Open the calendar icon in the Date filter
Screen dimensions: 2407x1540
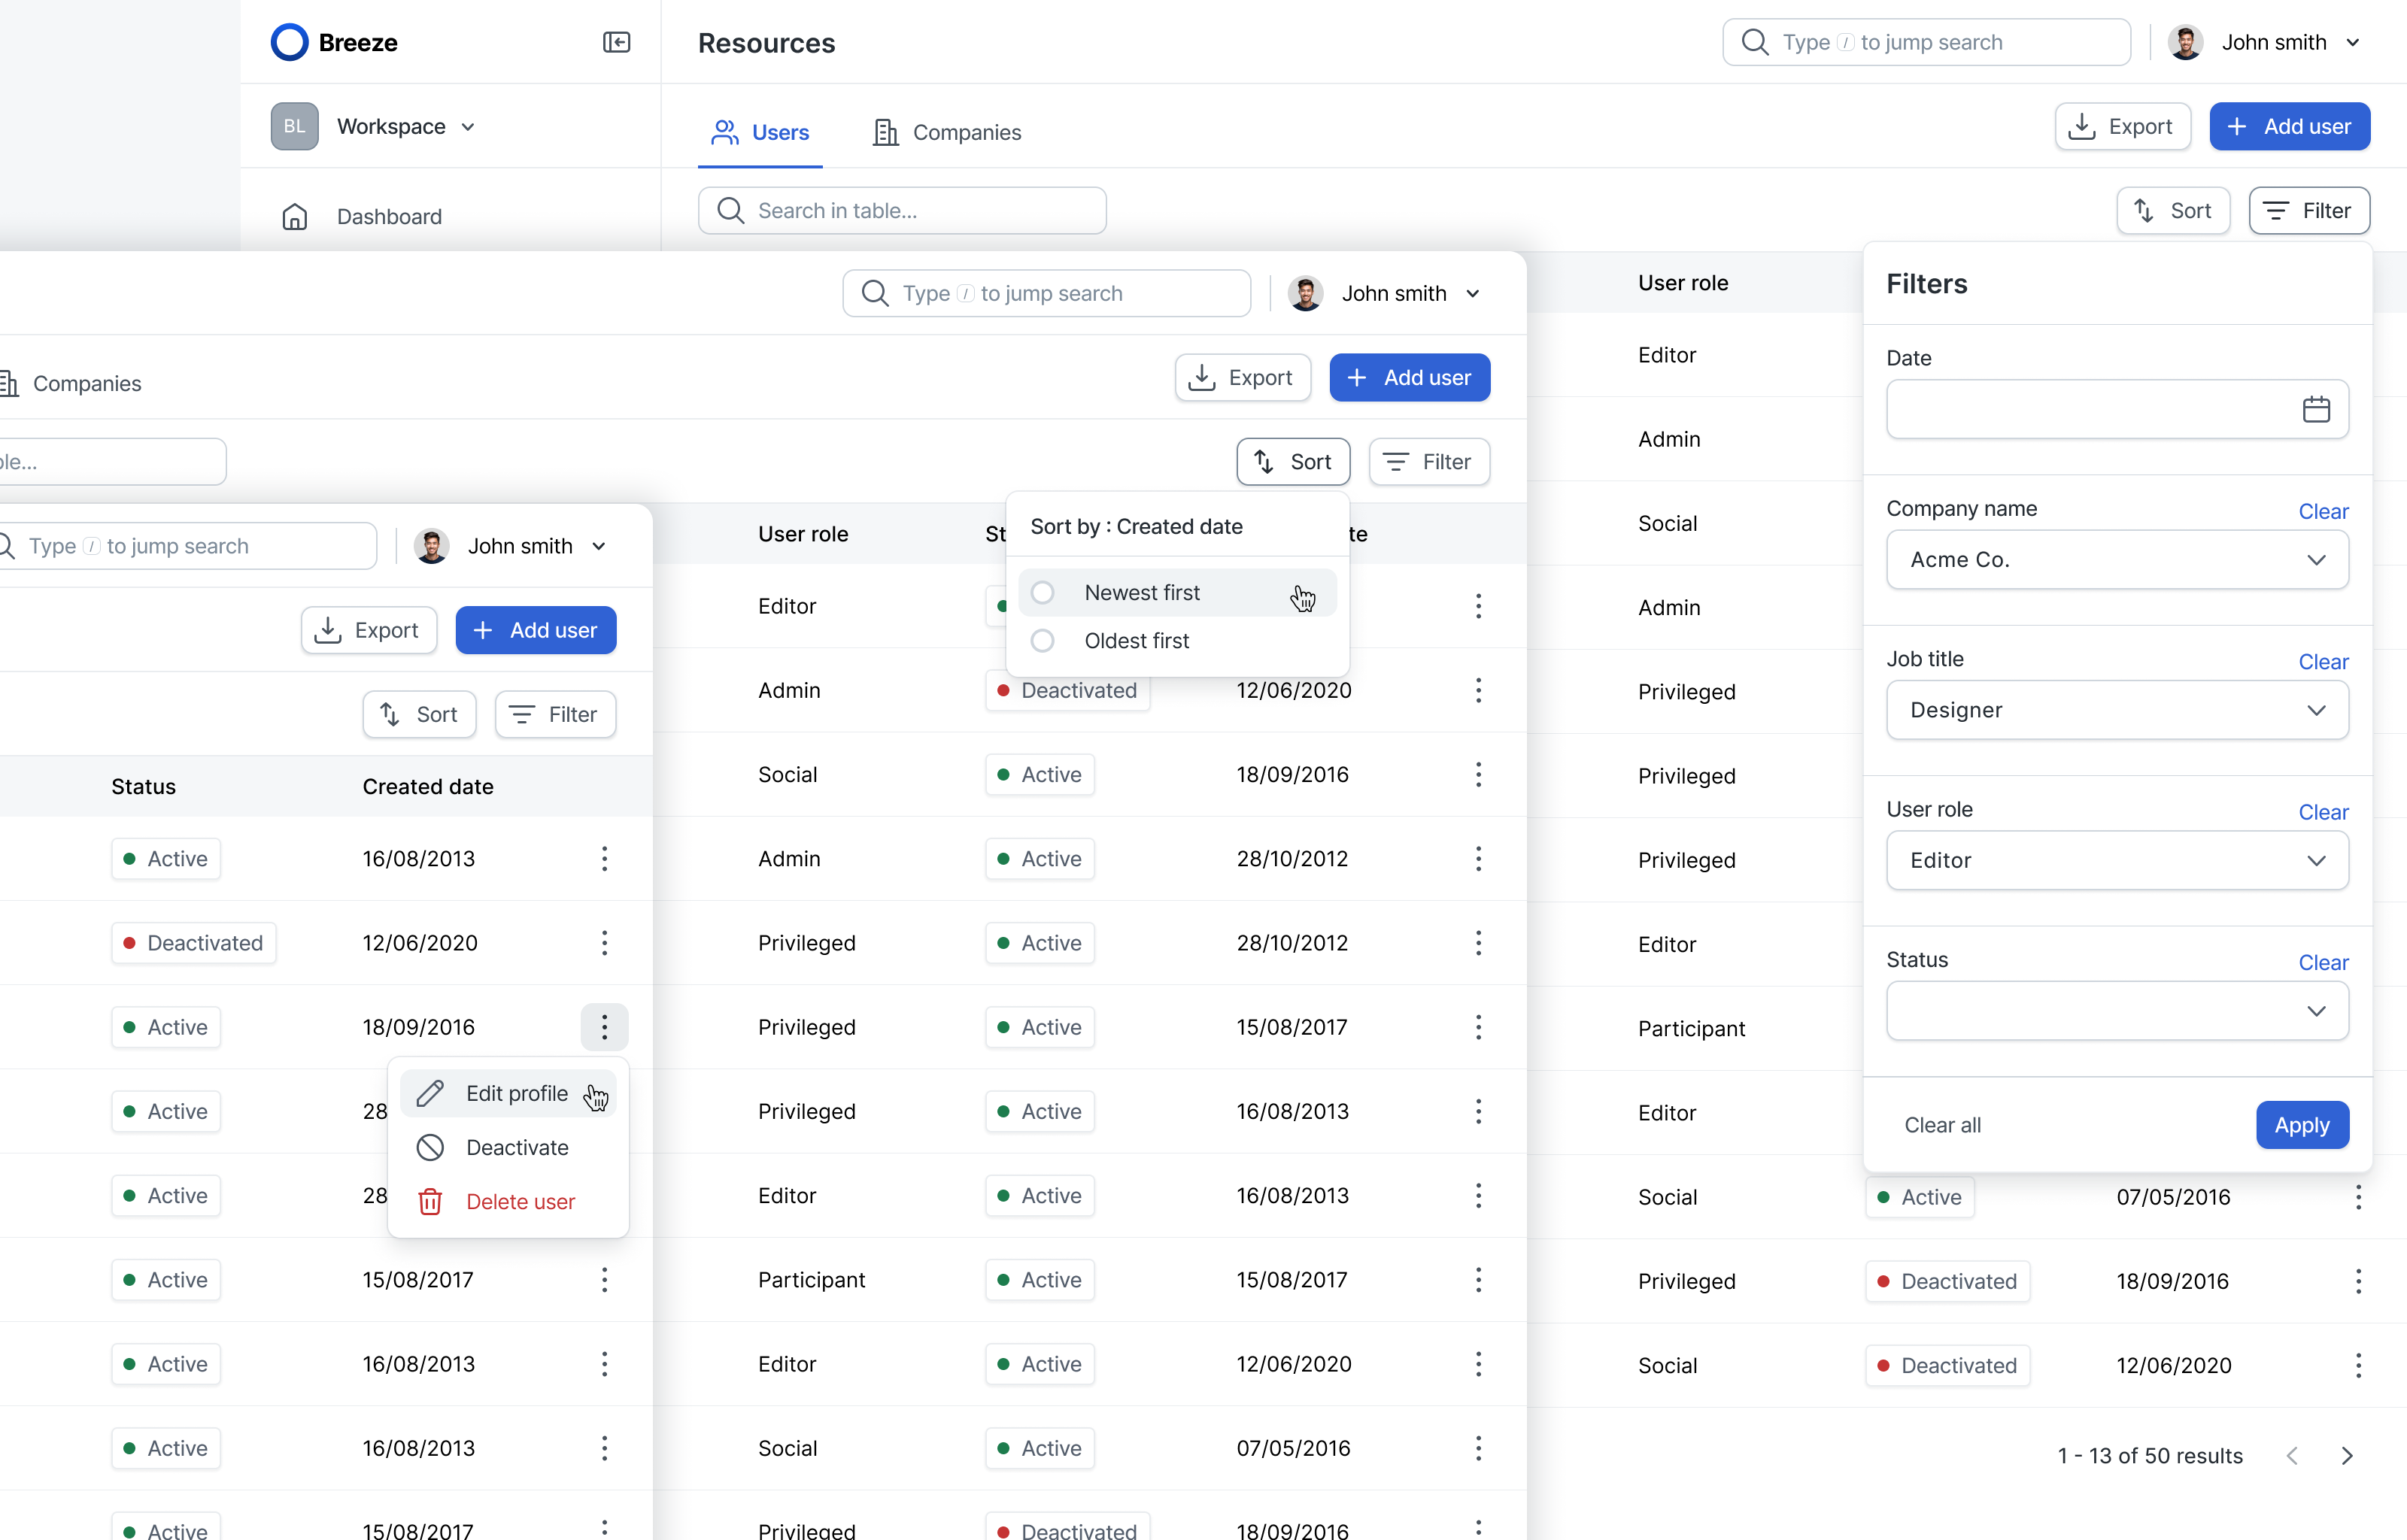[x=2317, y=409]
